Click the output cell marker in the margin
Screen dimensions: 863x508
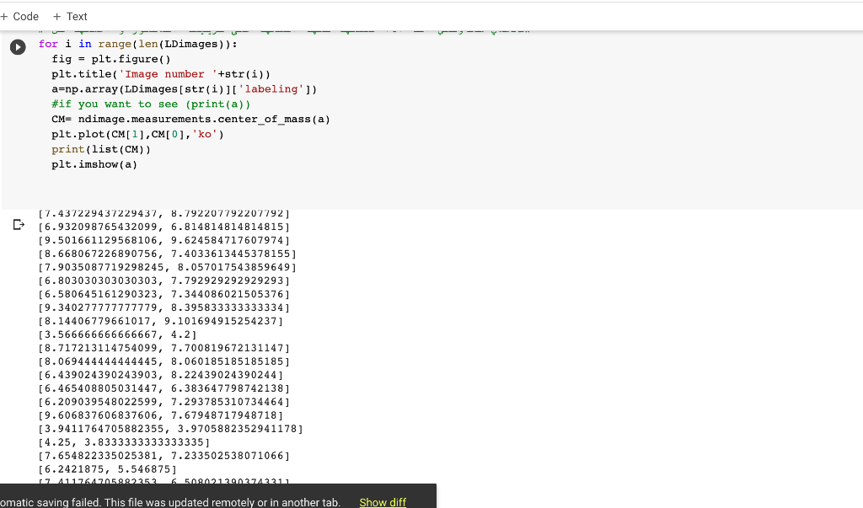[x=18, y=224]
